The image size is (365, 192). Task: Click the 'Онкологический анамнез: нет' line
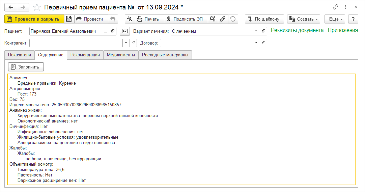(x=48, y=121)
